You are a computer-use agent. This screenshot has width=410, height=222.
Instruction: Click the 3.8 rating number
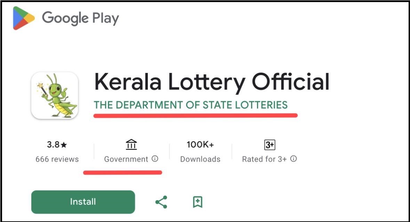coord(53,144)
